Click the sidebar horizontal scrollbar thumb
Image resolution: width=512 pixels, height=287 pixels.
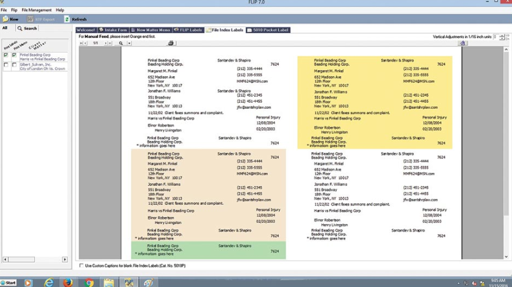[x=21, y=259]
